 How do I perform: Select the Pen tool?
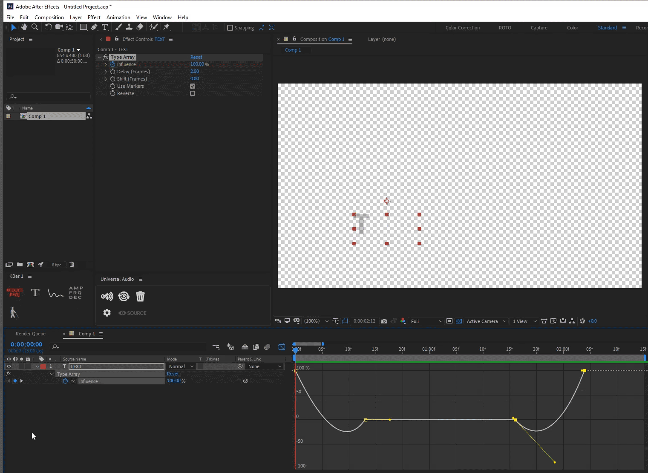click(94, 27)
